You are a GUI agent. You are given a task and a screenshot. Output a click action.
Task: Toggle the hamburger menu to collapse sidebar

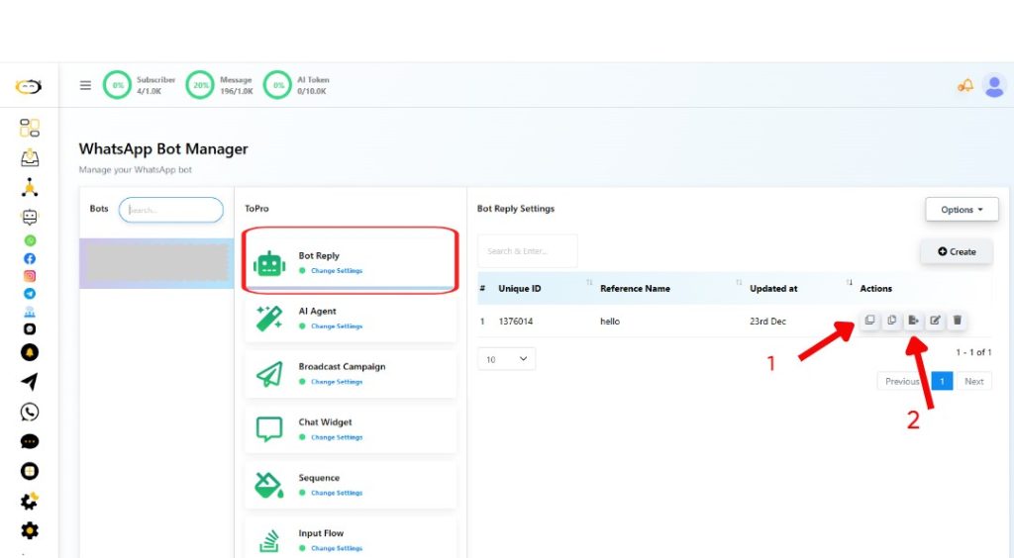(x=85, y=86)
